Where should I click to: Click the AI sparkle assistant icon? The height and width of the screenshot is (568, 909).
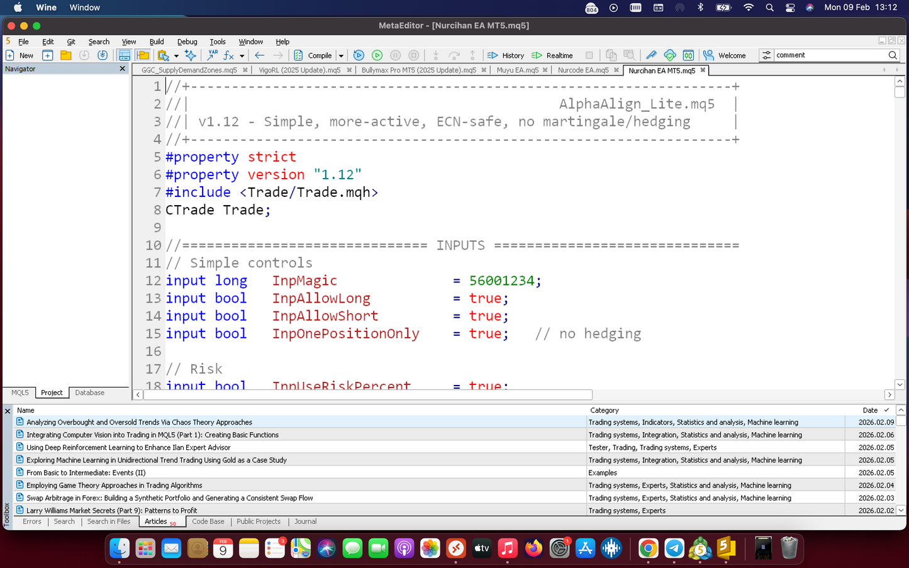pyautogui.click(x=190, y=55)
